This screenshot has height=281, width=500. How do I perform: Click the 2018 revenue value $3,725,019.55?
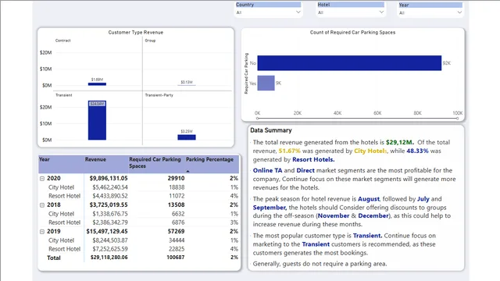point(109,205)
